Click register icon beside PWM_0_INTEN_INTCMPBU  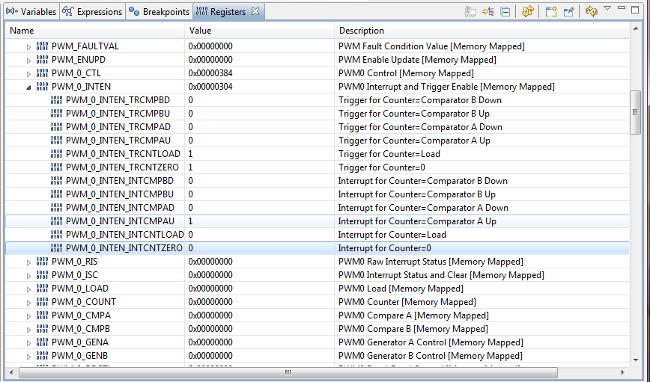point(56,194)
